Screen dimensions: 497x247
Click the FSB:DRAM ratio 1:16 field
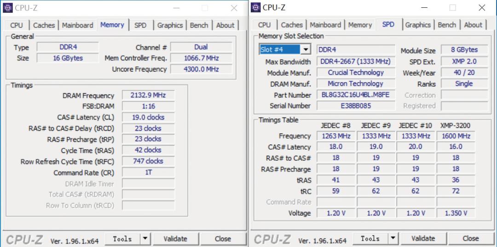pyautogui.click(x=148, y=106)
